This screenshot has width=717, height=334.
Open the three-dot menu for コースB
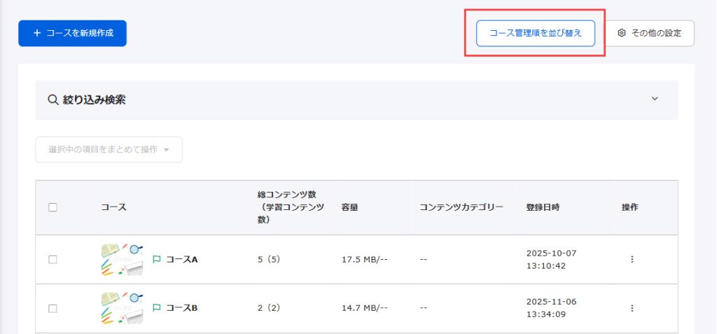tap(632, 308)
